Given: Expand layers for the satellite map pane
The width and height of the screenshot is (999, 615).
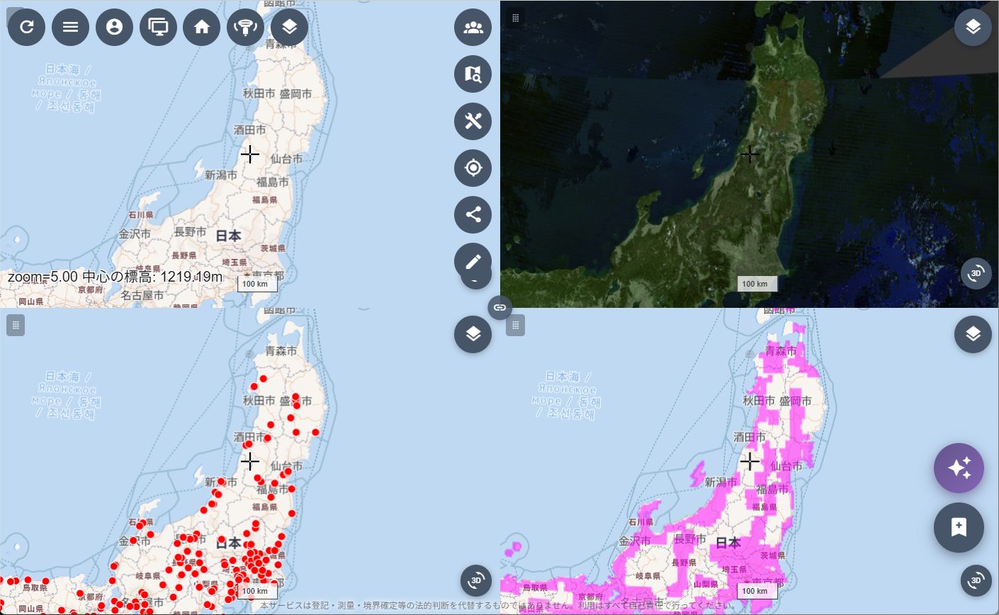Looking at the screenshot, I should tap(973, 27).
